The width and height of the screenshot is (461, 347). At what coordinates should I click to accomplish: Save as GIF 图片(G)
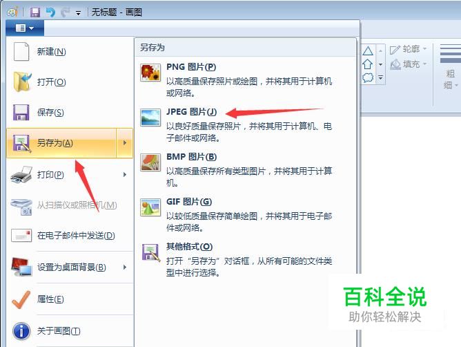(245, 214)
